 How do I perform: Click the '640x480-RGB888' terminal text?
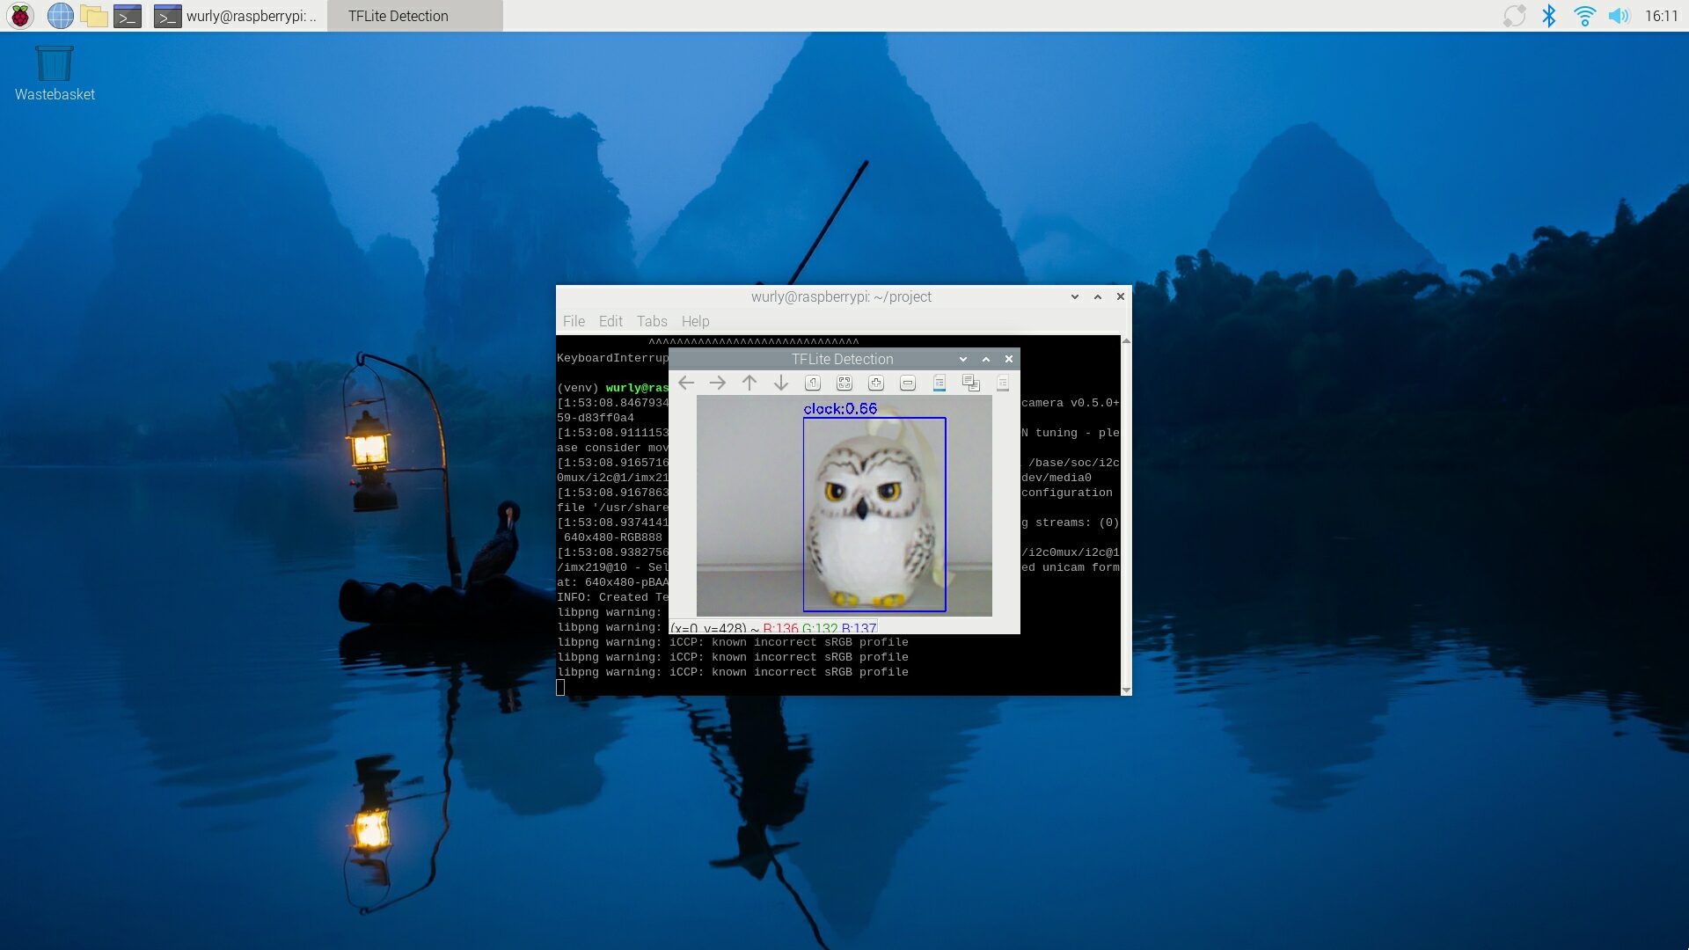click(613, 537)
